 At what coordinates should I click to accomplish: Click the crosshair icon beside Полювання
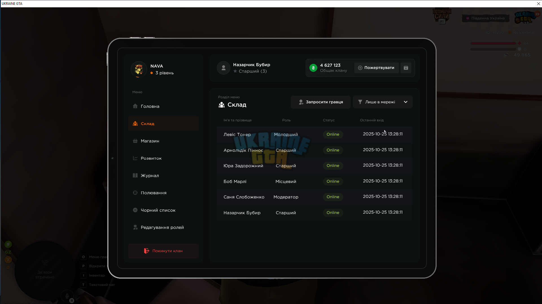tap(135, 193)
